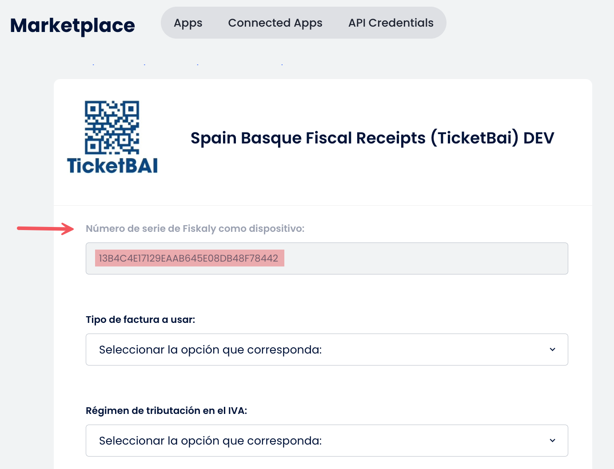614x469 pixels.
Task: Click the TicketBAI wordmark under the QR code
Action: point(112,166)
